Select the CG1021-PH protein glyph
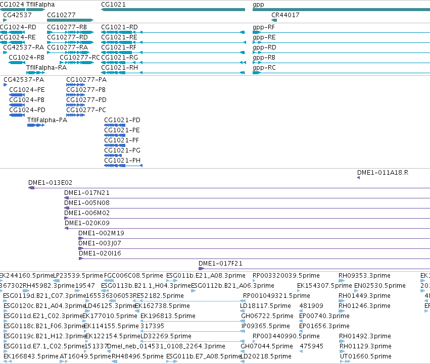Viewport: 430px width, 364px height. click(x=123, y=166)
